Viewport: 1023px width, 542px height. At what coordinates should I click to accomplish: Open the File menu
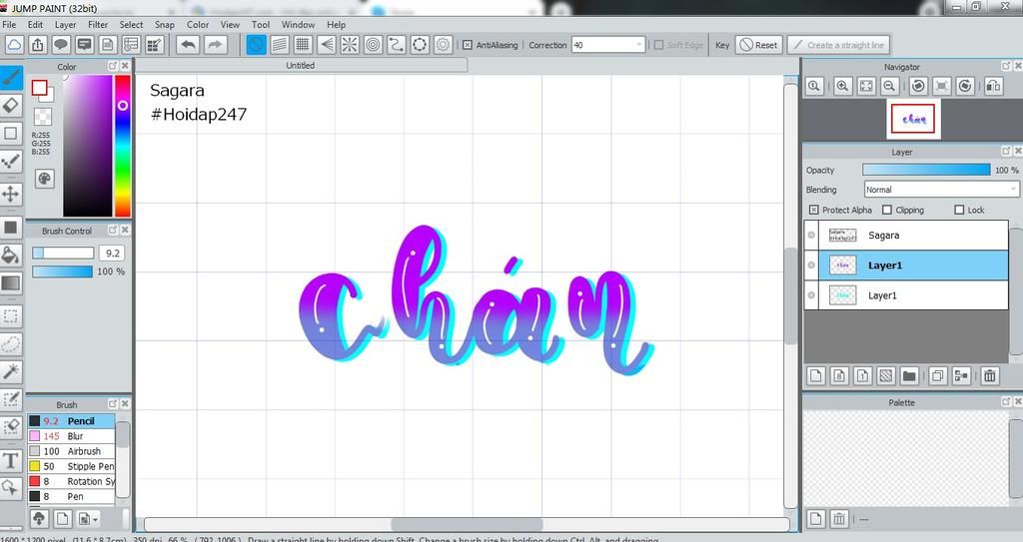tap(9, 24)
